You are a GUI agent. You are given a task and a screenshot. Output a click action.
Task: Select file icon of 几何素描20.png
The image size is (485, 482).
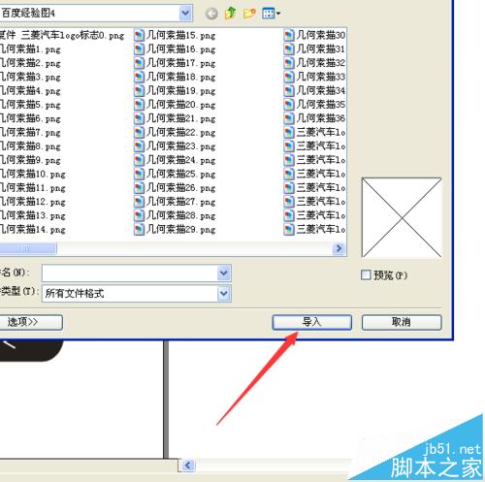[x=139, y=105]
